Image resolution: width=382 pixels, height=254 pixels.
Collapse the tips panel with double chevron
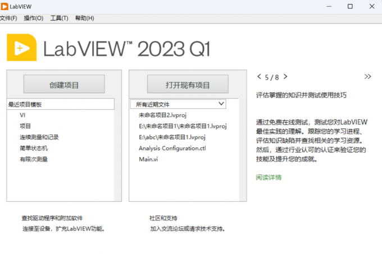click(367, 77)
